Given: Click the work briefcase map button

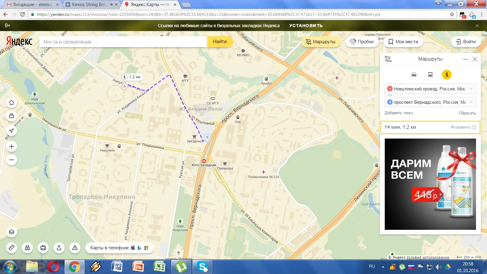Looking at the screenshot, I should click(x=12, y=116).
